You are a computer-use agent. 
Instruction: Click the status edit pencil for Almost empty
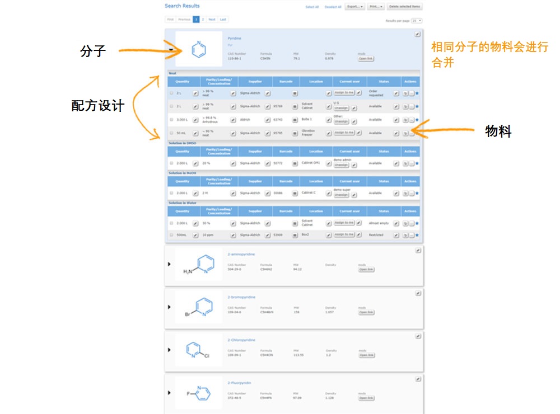tap(396, 223)
